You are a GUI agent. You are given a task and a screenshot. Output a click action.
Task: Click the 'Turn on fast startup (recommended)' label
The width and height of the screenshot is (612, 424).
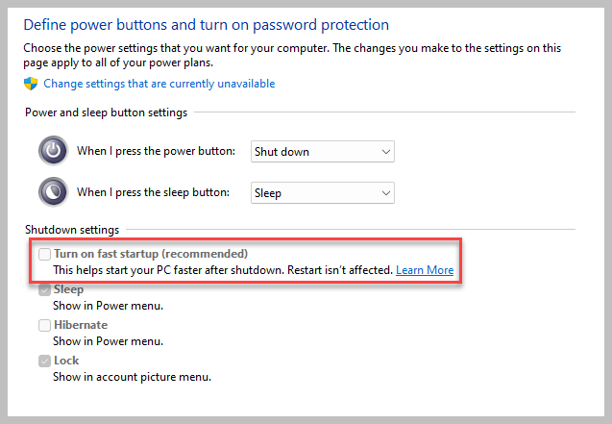pyautogui.click(x=151, y=254)
